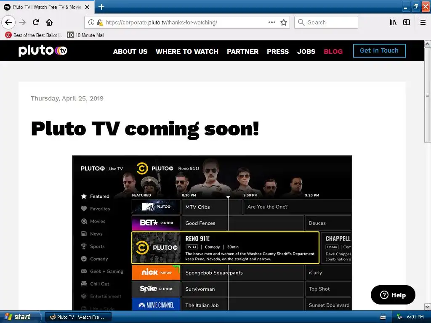The height and width of the screenshot is (323, 431).
Task: Show site information icon in address bar
Action: tap(91, 22)
